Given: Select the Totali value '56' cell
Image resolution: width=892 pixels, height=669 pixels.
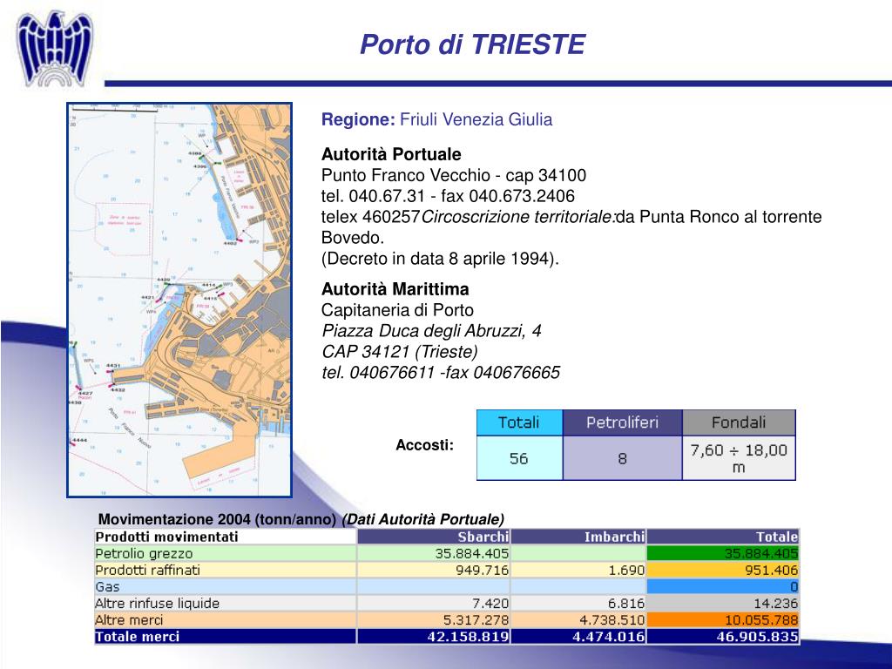Looking at the screenshot, I should coord(519,458).
